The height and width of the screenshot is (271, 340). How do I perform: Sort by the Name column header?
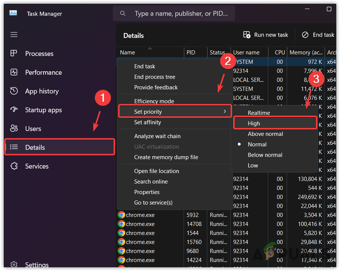click(127, 53)
